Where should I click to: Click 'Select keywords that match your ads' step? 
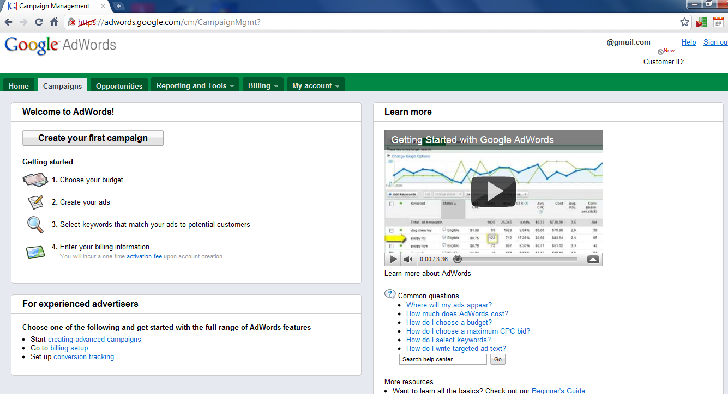tap(151, 224)
